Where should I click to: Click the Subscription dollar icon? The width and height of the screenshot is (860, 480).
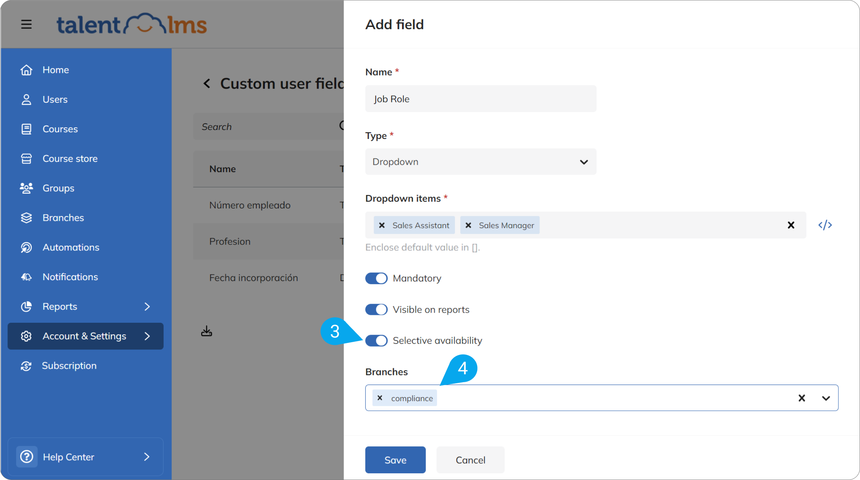tap(26, 366)
